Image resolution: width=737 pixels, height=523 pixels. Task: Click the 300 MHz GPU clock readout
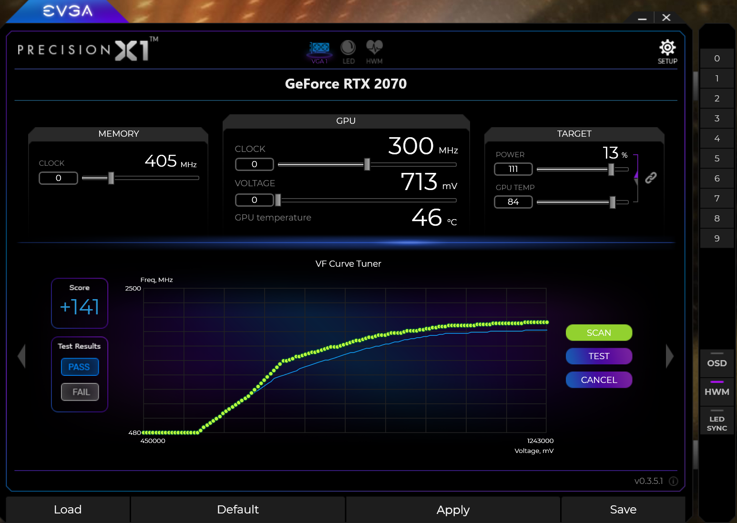(423, 146)
